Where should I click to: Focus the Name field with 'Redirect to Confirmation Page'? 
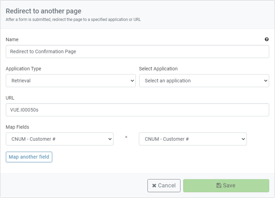(137, 51)
